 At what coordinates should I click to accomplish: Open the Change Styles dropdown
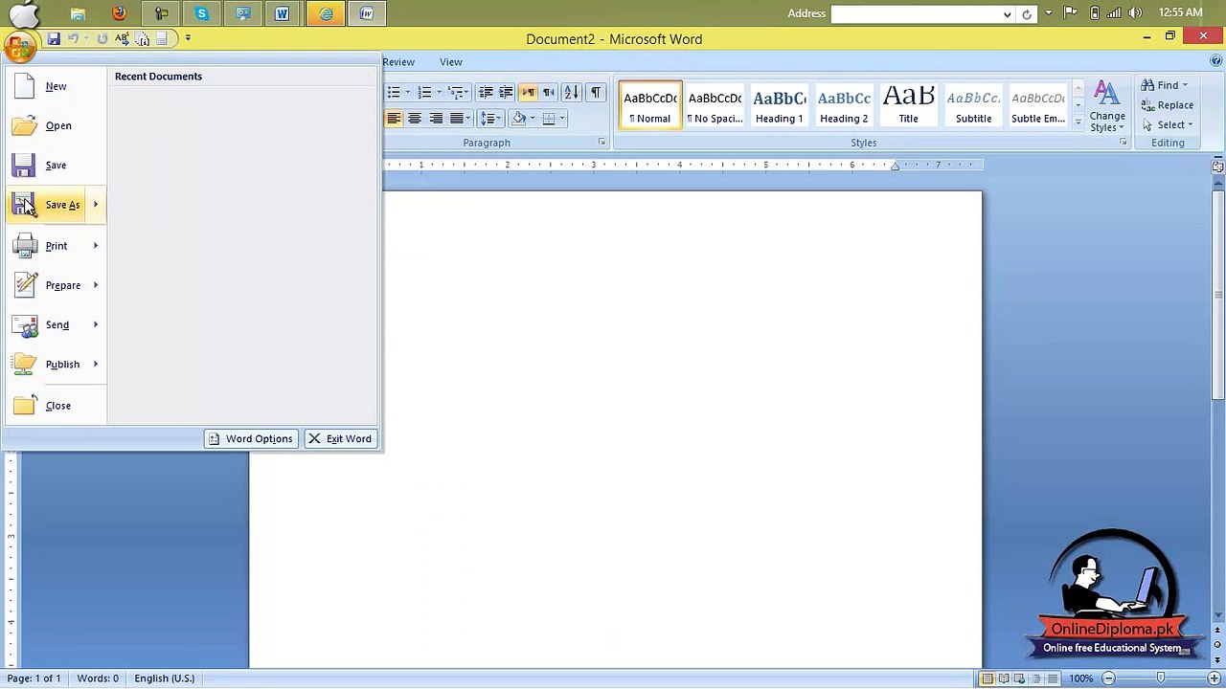pos(1107,106)
